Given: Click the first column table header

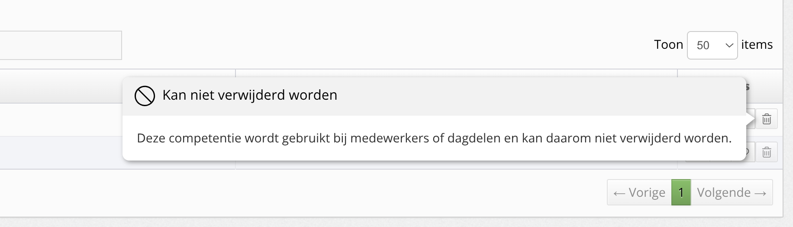Looking at the screenshot, I should tap(61, 86).
